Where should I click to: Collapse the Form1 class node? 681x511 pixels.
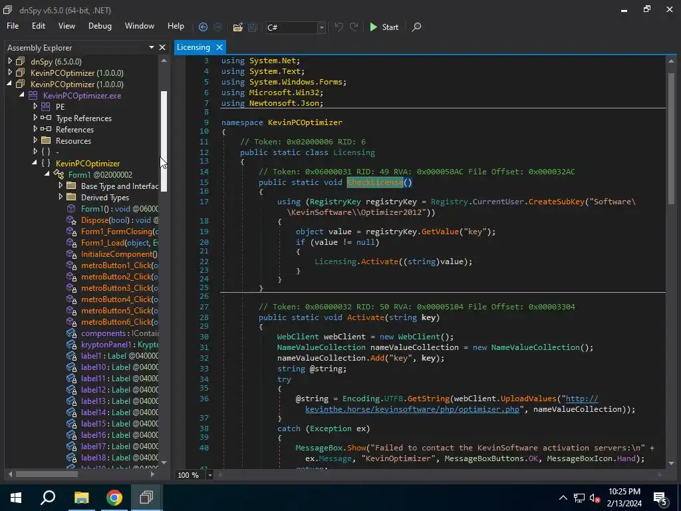(47, 174)
